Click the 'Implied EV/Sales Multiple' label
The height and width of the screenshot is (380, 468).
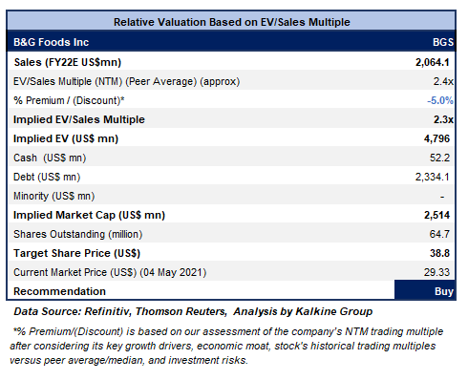coord(79,119)
